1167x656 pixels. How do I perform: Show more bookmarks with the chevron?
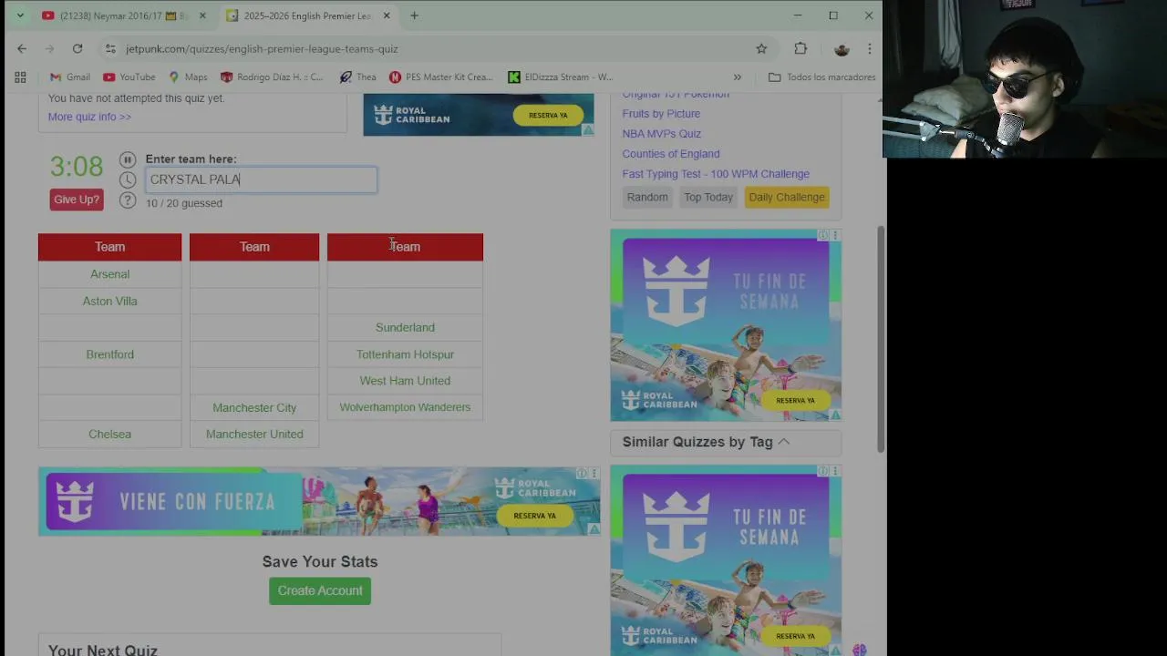click(x=738, y=77)
